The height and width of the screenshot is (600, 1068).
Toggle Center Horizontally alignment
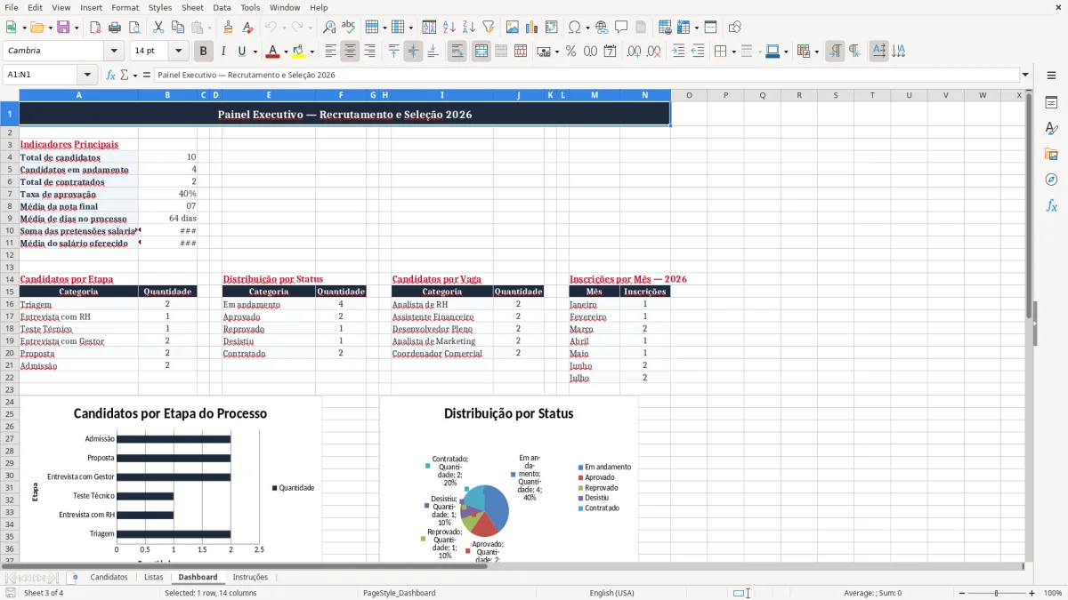point(350,52)
